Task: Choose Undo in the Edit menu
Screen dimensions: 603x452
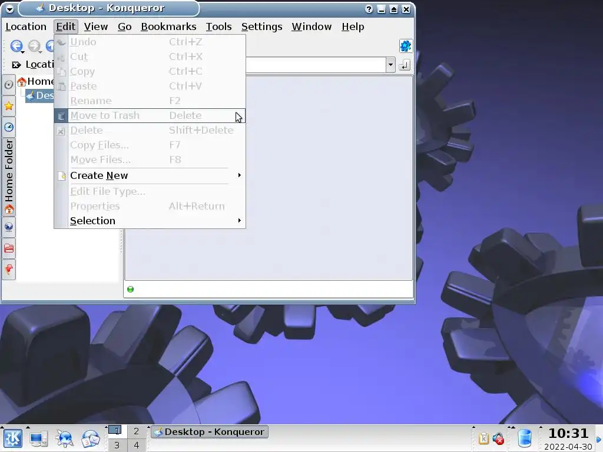Action: [x=150, y=42]
